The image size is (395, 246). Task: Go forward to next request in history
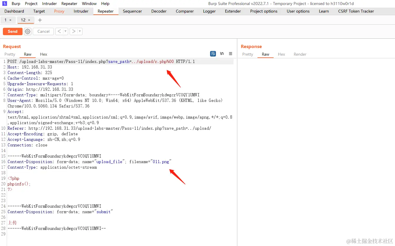(74, 31)
